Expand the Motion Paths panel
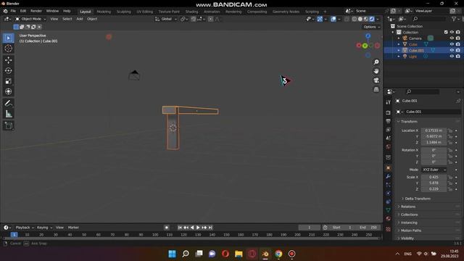 click(410, 231)
